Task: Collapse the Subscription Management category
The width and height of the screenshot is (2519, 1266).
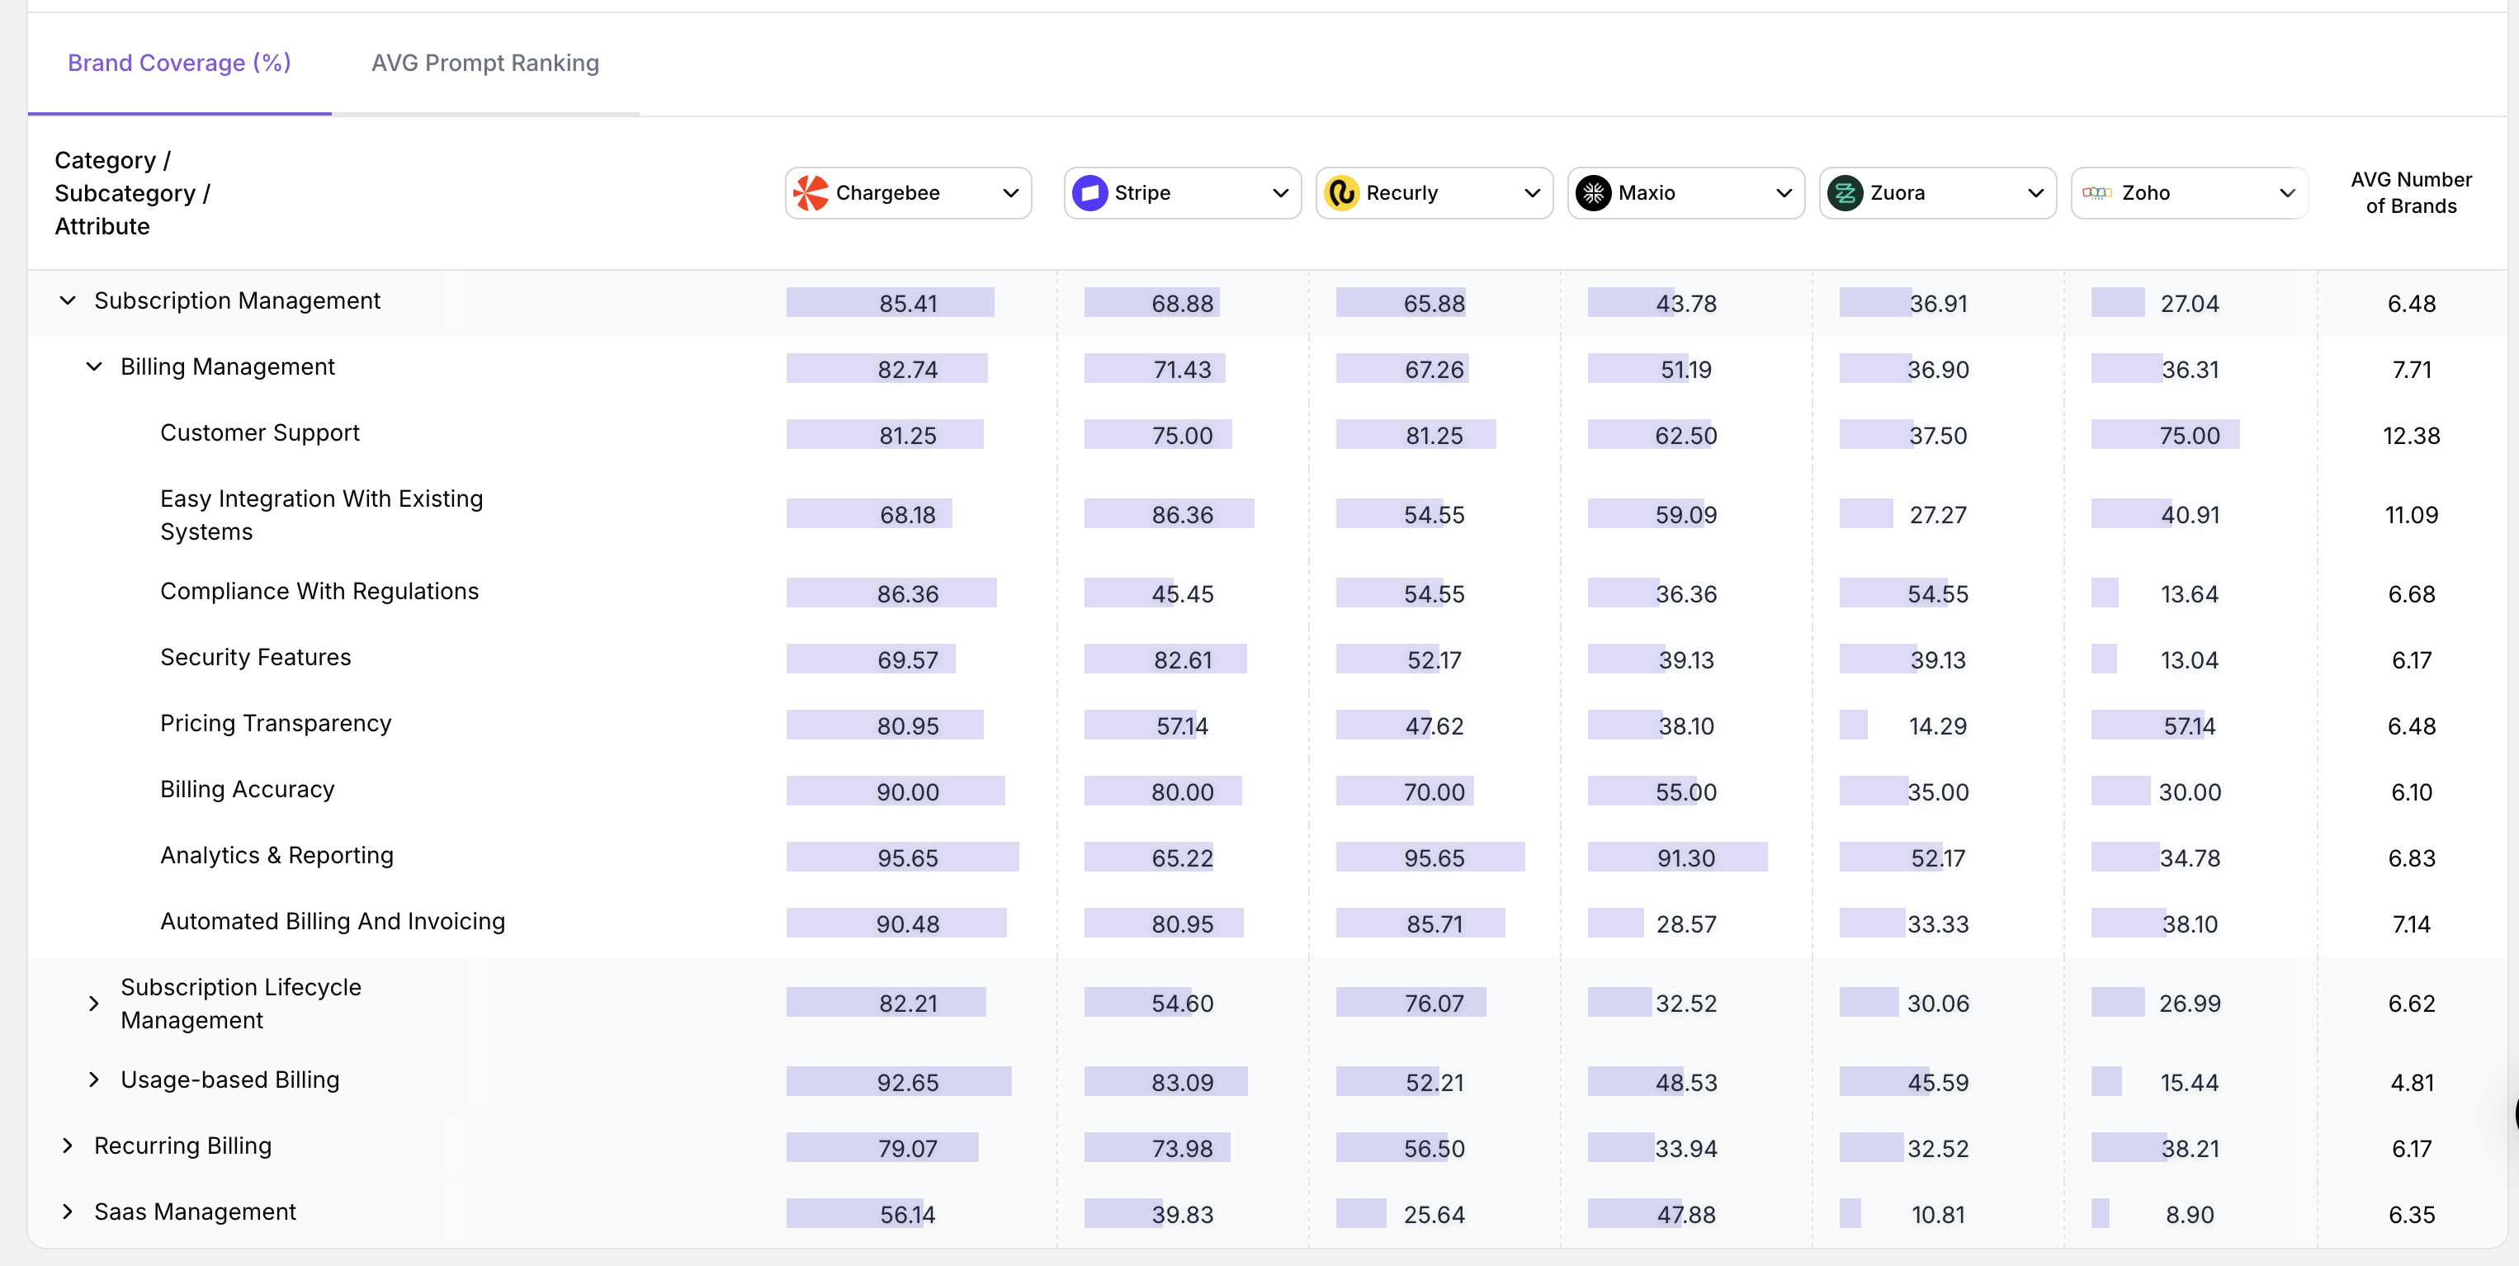Action: tap(68, 300)
